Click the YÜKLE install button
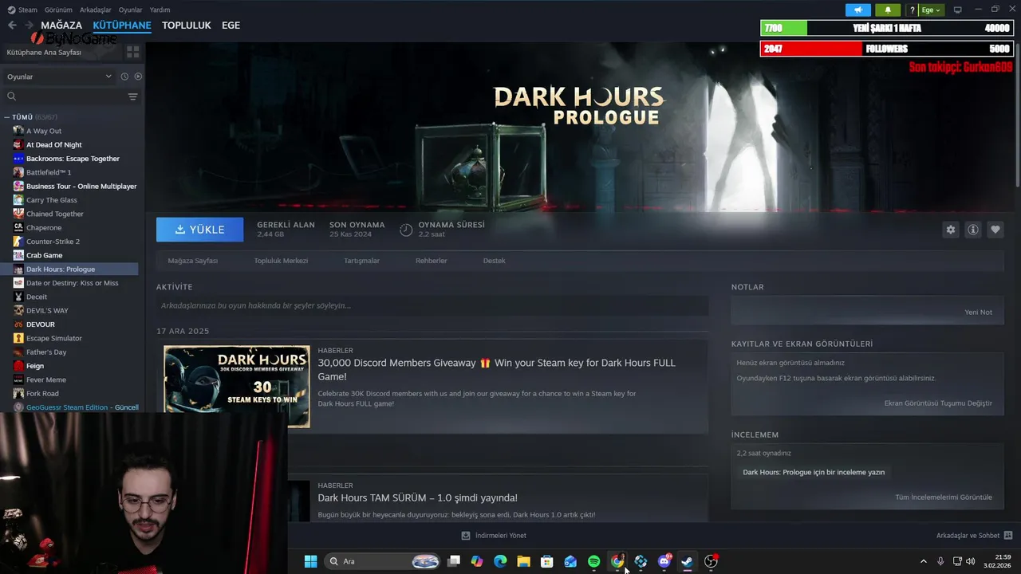The height and width of the screenshot is (574, 1021). 200,230
